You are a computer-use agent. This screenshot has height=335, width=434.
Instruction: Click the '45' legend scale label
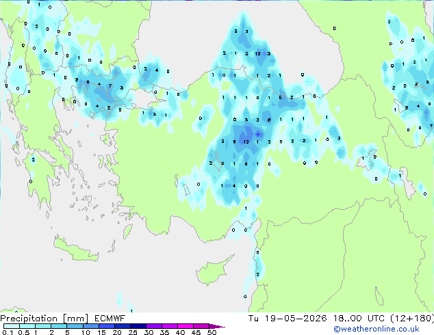196,332
